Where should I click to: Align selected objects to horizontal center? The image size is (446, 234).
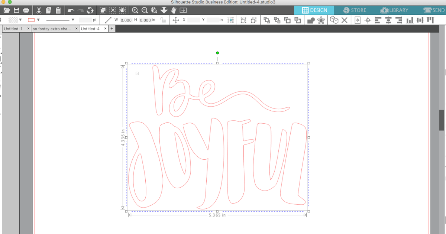(x=389, y=20)
